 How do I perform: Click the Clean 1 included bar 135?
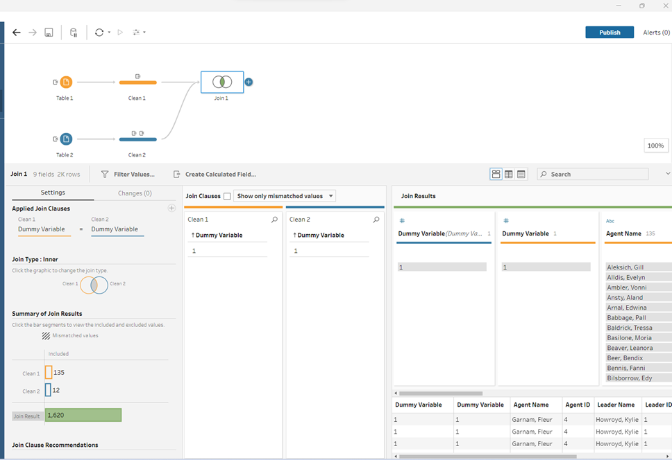tap(49, 372)
